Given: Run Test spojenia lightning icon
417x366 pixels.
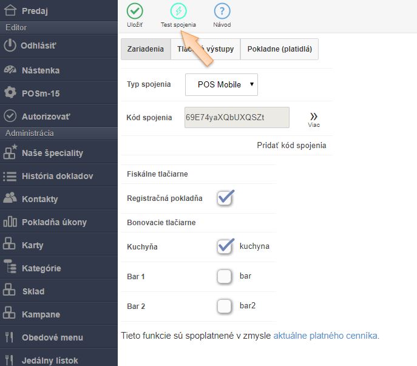Looking at the screenshot, I should (x=178, y=11).
